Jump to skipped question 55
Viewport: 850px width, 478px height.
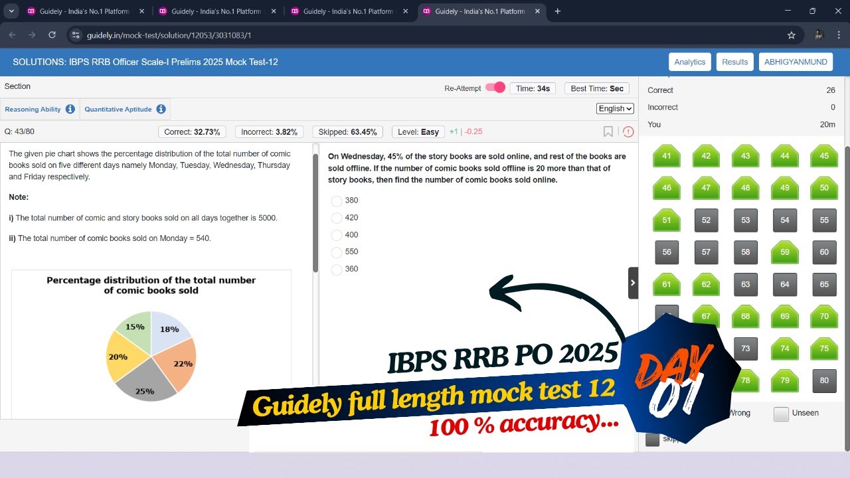(x=824, y=220)
